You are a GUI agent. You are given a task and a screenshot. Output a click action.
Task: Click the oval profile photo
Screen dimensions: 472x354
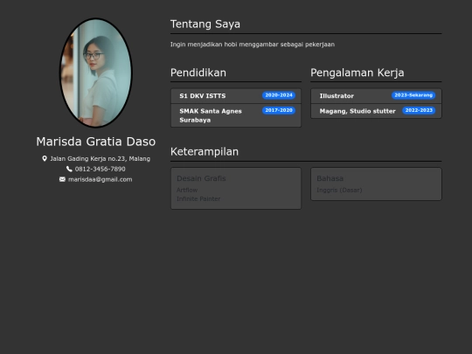96,73
